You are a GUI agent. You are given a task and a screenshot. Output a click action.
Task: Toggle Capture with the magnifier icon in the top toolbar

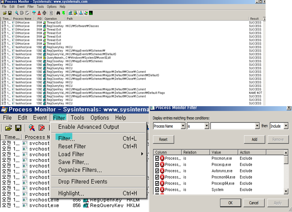(x=17, y=13)
